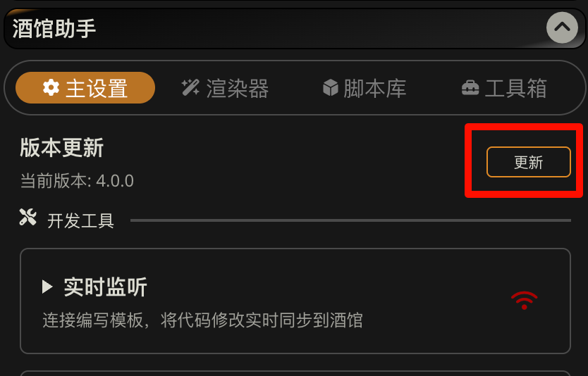The height and width of the screenshot is (376, 588).
Task: Click the wrench-and-screwdriver 开发工具 icon
Action: point(27,217)
